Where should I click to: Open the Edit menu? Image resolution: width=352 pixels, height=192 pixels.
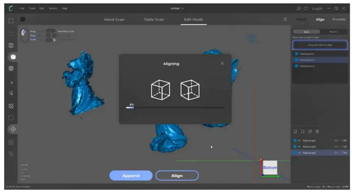click(42, 9)
